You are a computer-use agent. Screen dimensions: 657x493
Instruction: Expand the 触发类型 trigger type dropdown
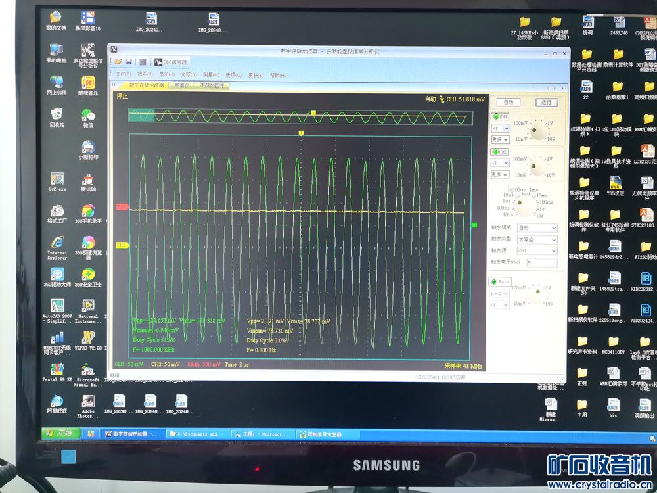coord(537,239)
